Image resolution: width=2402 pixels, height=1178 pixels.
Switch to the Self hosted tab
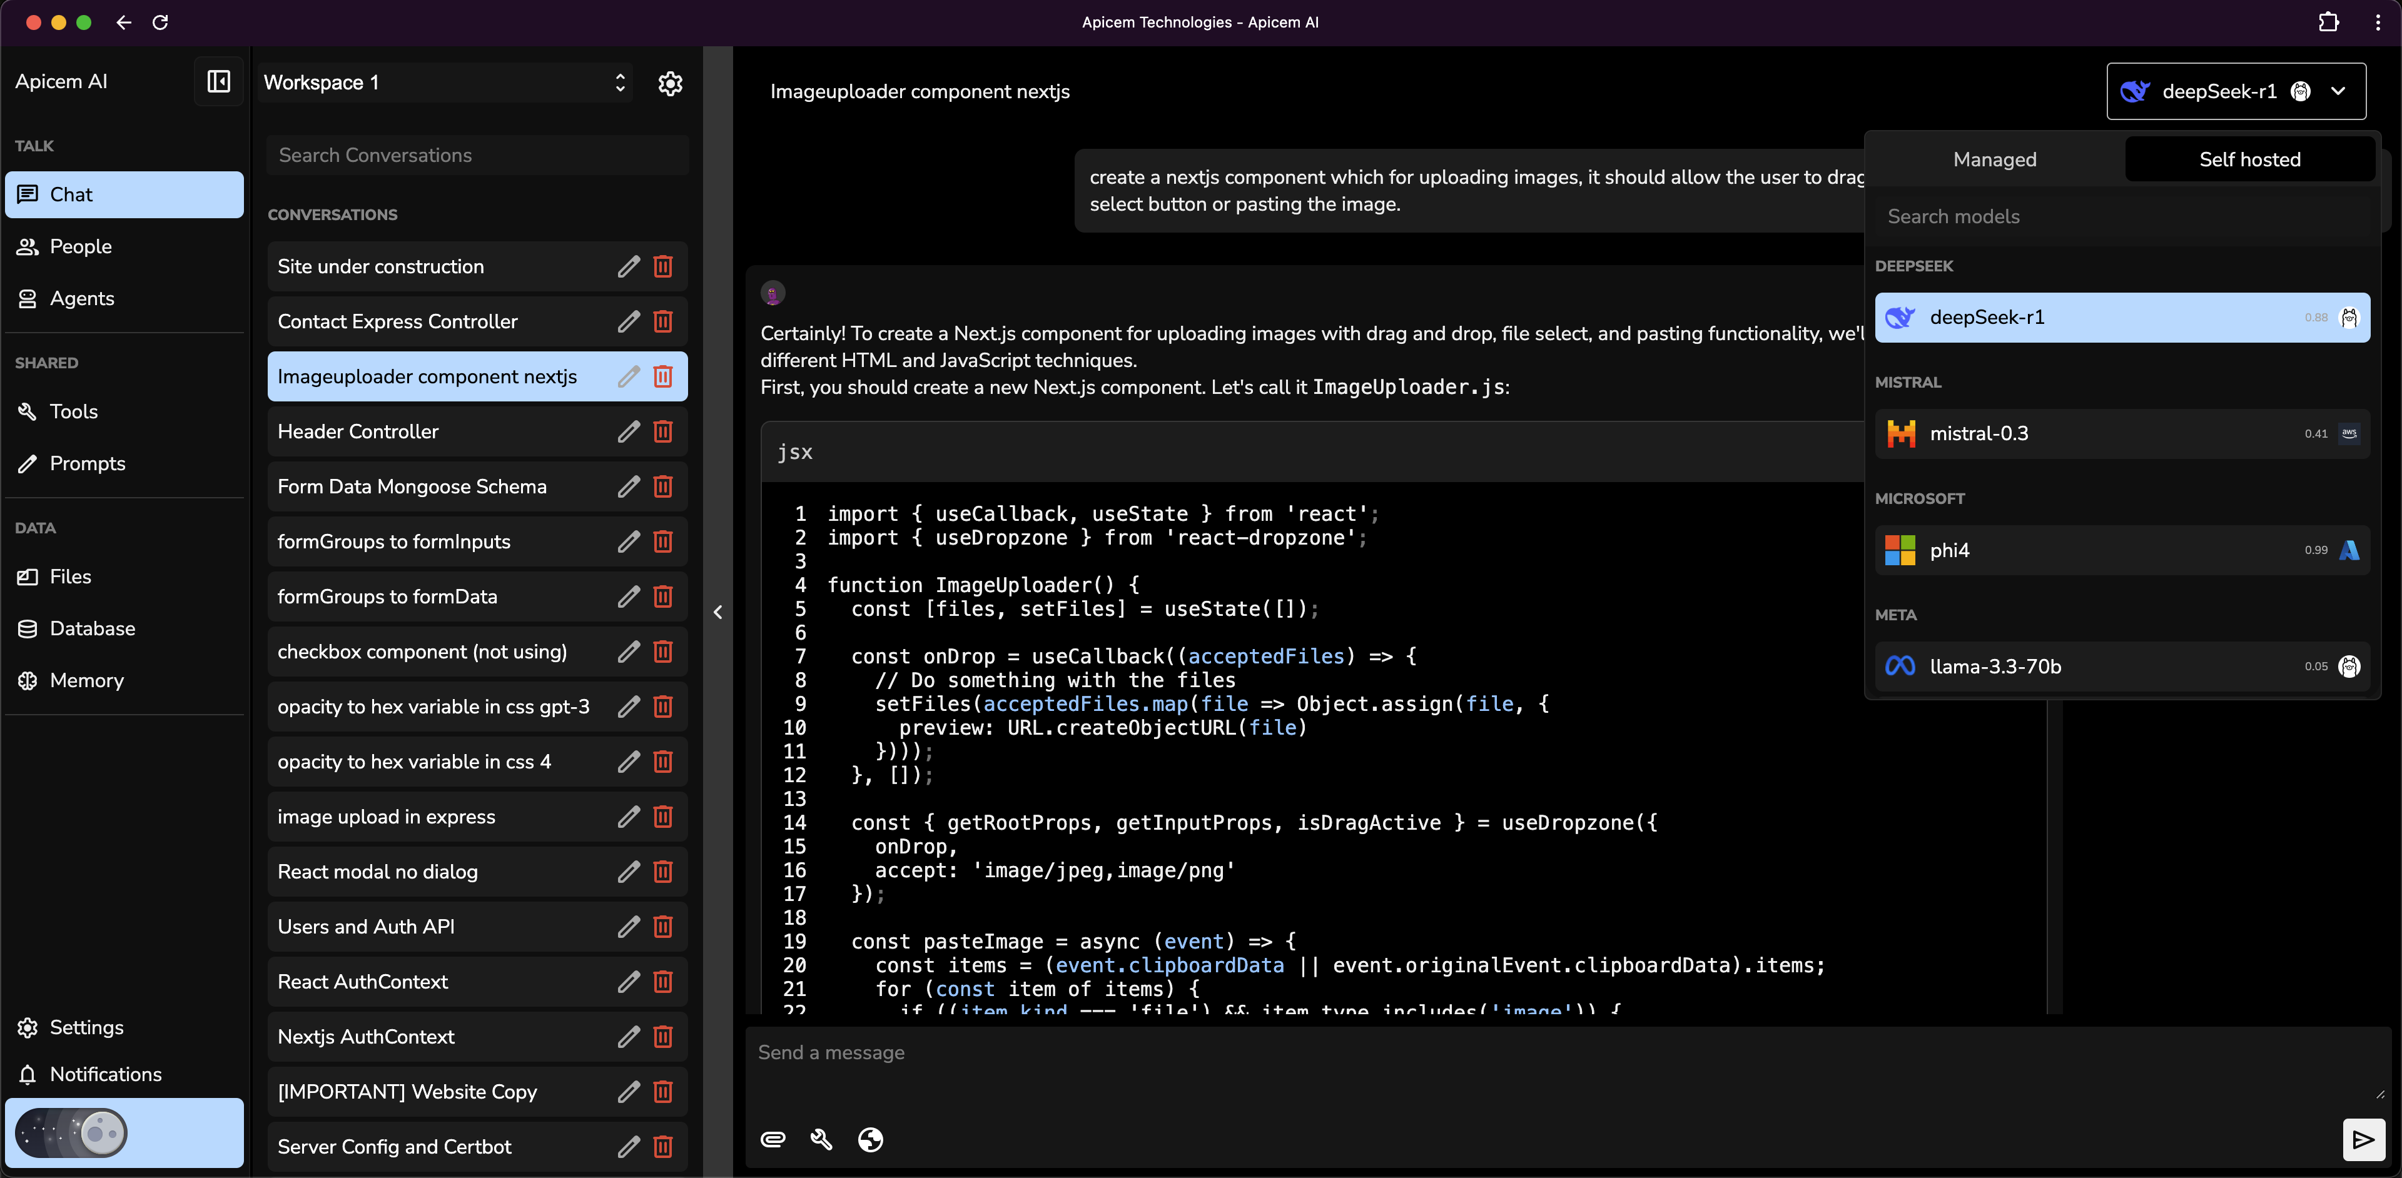click(2249, 159)
